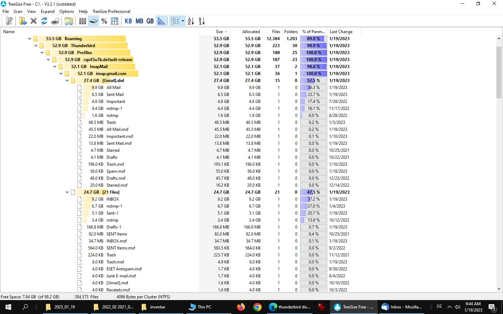
Task: Open the Windows Explorer icon in toolbar
Action: coord(69,21)
